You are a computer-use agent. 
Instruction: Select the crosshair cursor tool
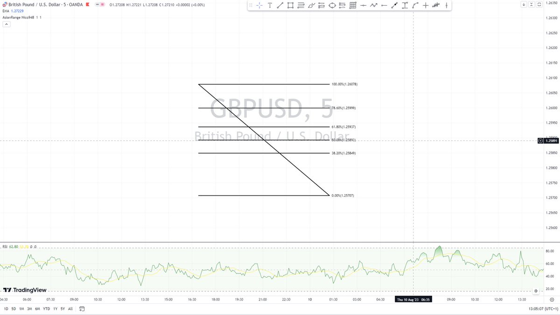click(x=259, y=6)
